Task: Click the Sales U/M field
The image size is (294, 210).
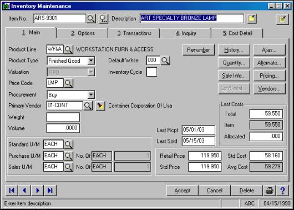Action: pyautogui.click(x=53, y=167)
